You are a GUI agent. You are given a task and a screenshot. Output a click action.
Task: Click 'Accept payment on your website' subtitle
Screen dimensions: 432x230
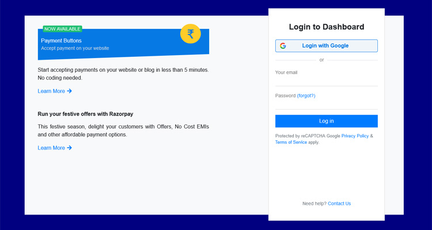click(75, 48)
